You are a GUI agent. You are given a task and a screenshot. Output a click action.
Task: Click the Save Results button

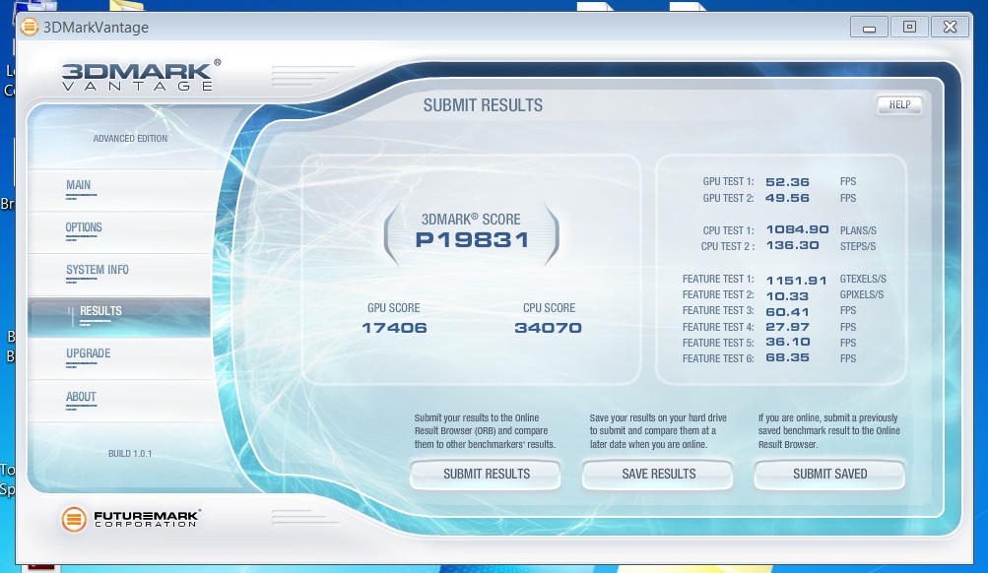[x=658, y=475]
